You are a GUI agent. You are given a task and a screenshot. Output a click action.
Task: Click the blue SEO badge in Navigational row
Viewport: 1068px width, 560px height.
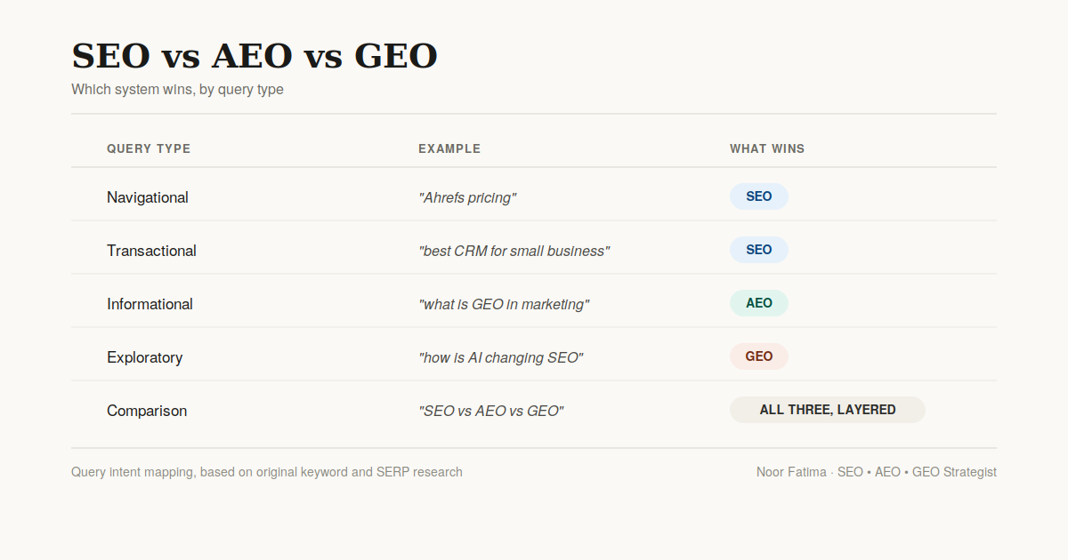tap(759, 196)
